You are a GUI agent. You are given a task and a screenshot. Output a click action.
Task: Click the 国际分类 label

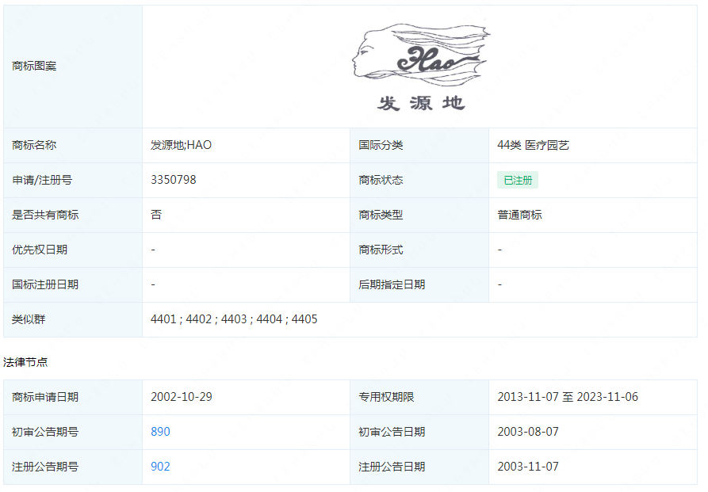click(381, 145)
